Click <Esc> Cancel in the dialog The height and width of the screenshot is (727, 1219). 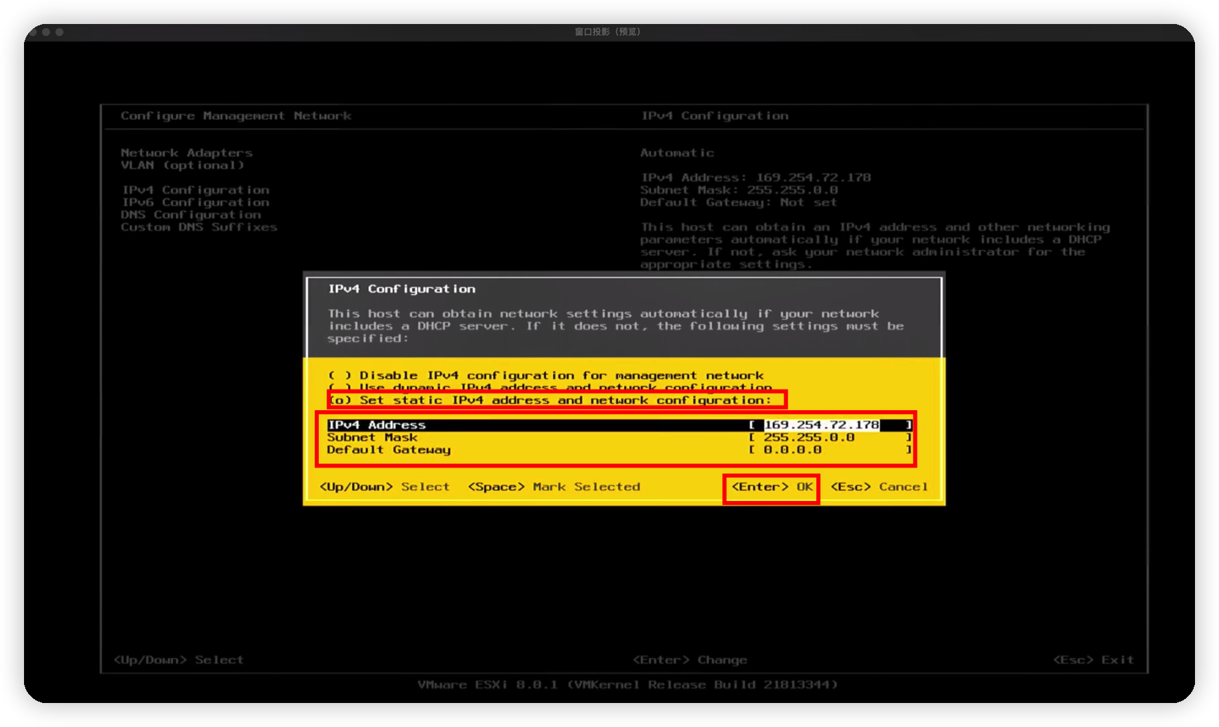click(879, 487)
